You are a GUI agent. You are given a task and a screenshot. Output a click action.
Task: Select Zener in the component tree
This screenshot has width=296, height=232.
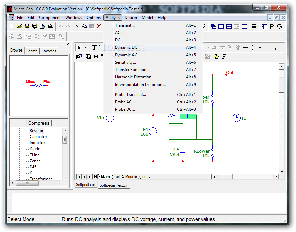click(x=35, y=161)
